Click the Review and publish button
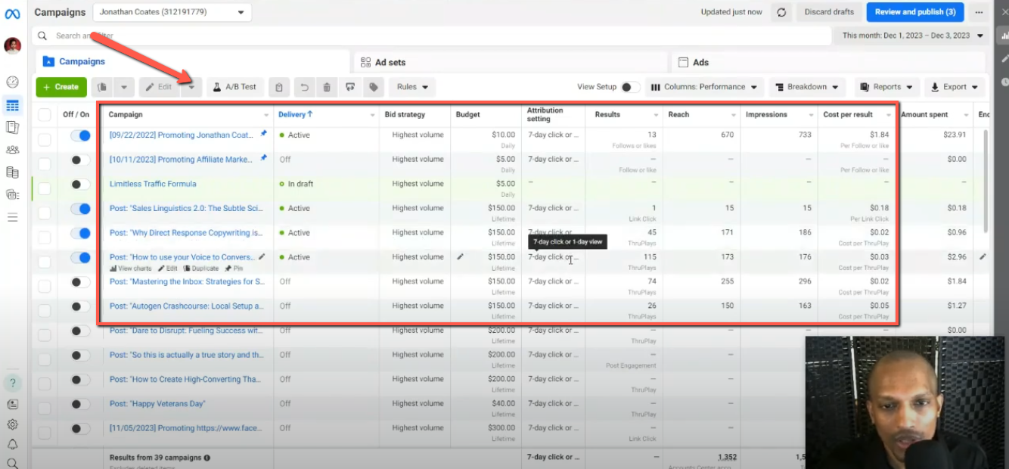 (915, 12)
